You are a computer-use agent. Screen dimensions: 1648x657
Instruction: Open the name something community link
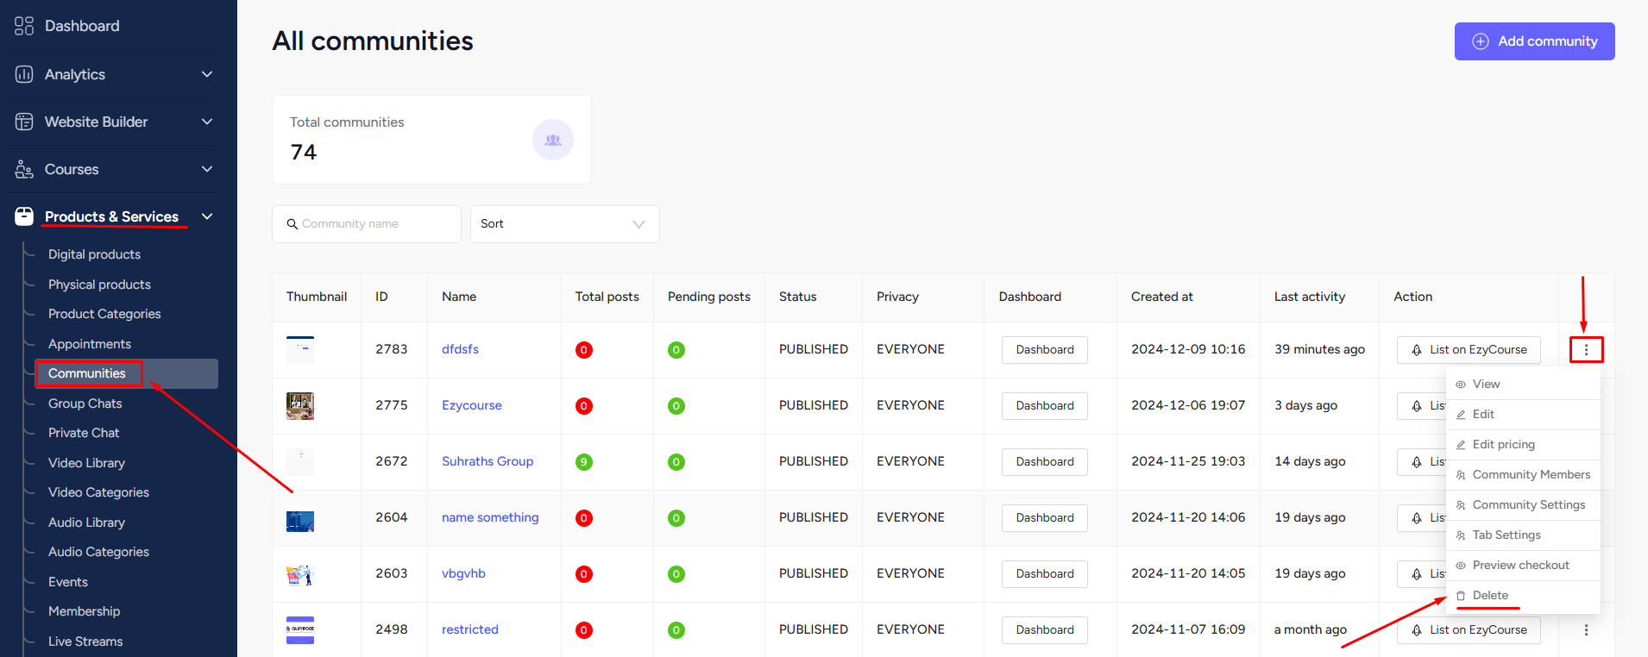490,517
